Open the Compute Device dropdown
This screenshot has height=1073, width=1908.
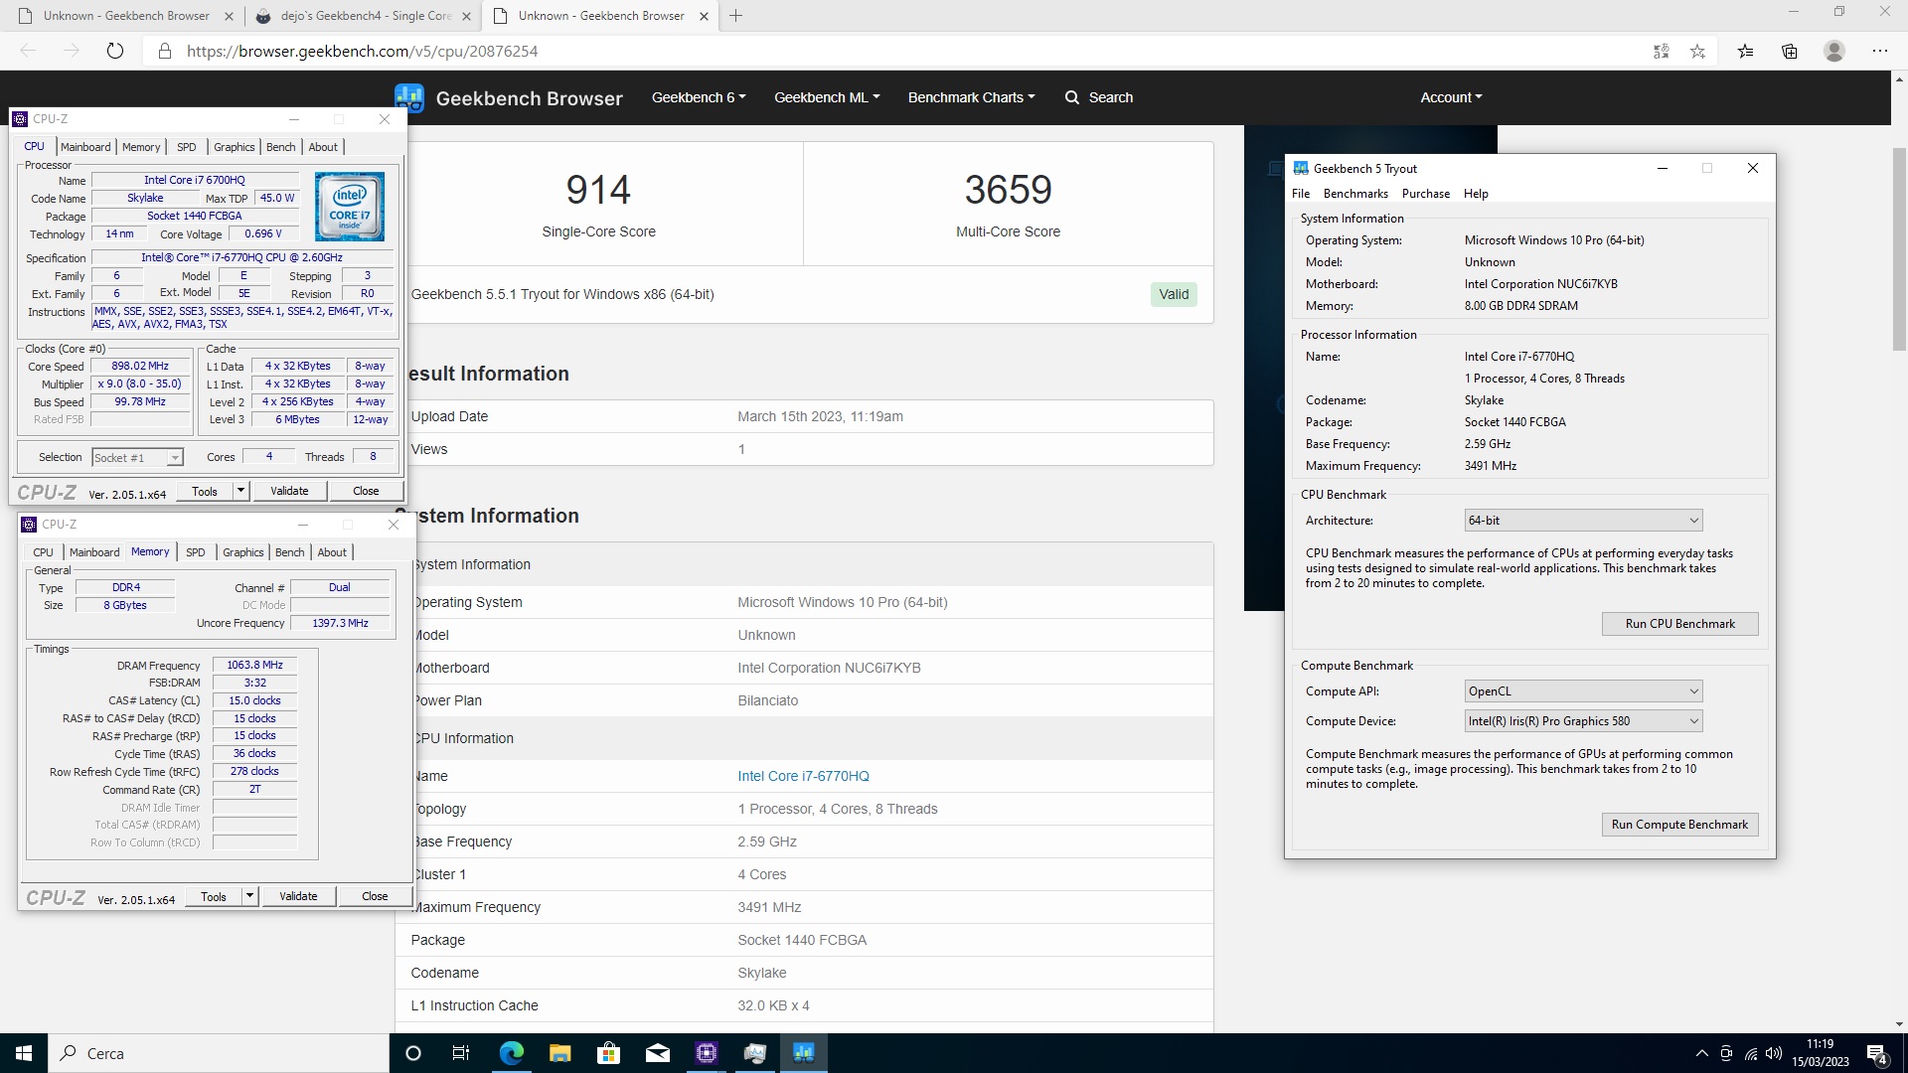(x=1583, y=721)
